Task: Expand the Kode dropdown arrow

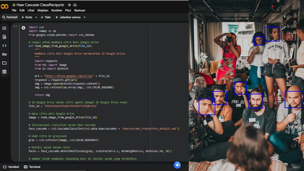Action: pyautogui.click(x=36, y=17)
